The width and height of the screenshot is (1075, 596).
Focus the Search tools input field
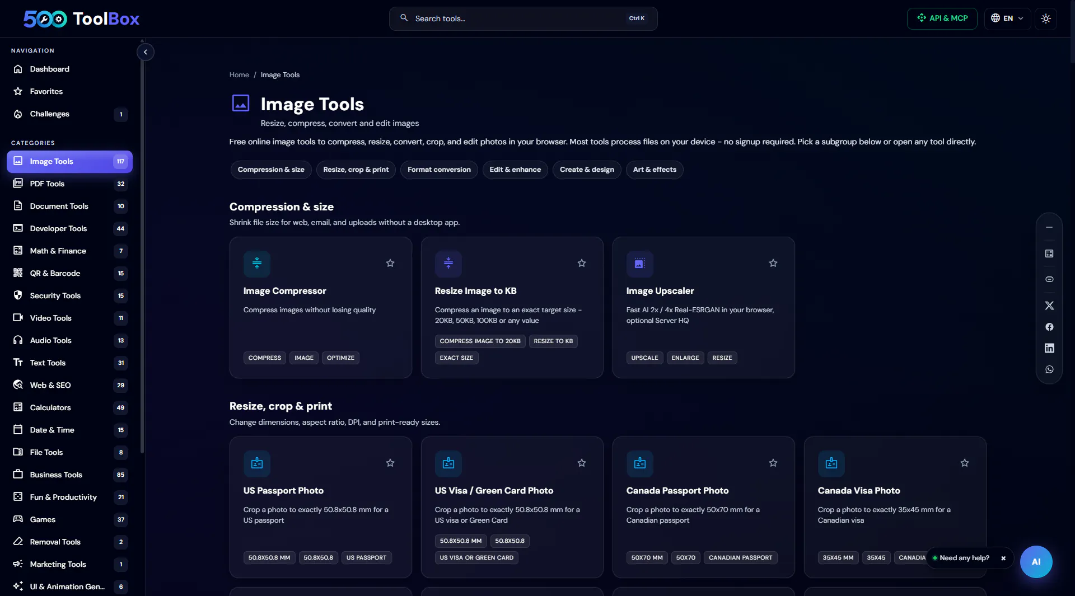(x=523, y=18)
